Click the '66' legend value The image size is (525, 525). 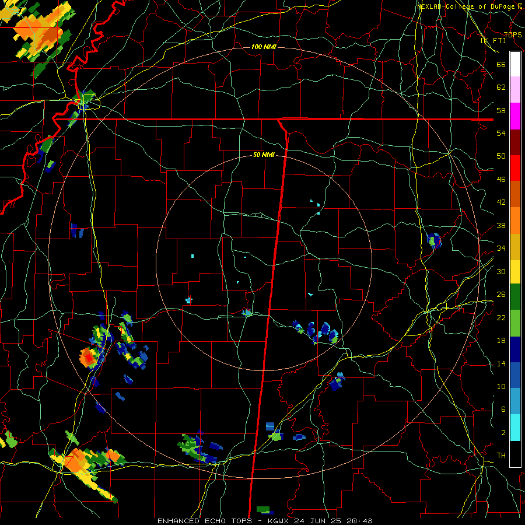[x=501, y=65]
